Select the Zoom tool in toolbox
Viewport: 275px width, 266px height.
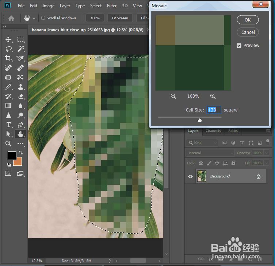[8, 144]
